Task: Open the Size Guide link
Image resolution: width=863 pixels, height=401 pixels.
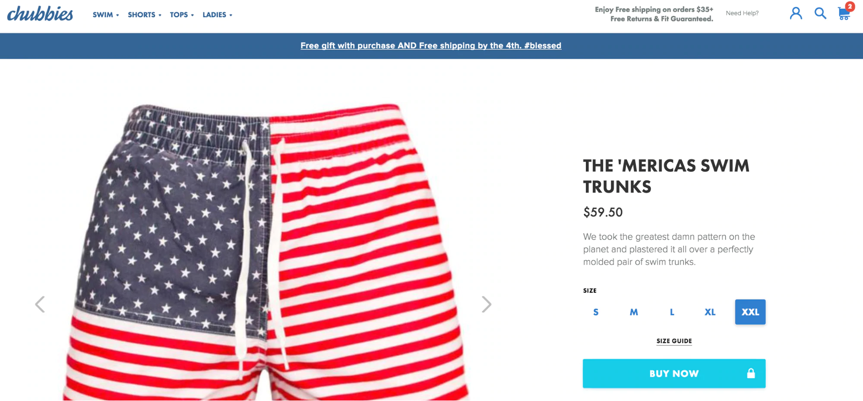Action: [x=674, y=341]
